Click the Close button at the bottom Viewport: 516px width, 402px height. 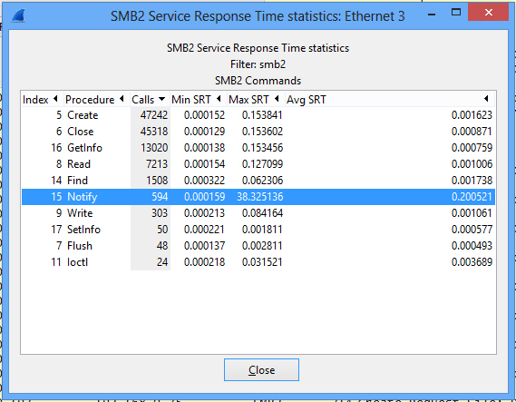[x=261, y=370]
